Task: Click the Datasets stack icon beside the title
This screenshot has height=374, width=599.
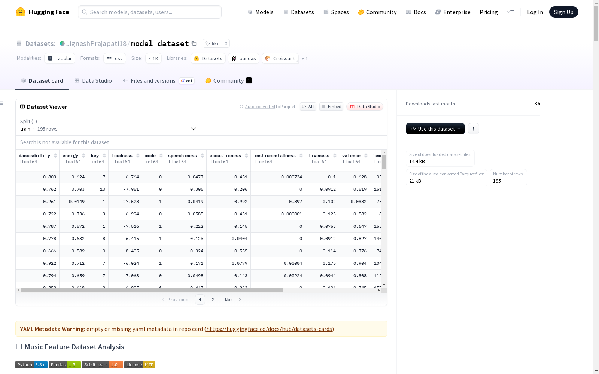Action: (x=19, y=43)
